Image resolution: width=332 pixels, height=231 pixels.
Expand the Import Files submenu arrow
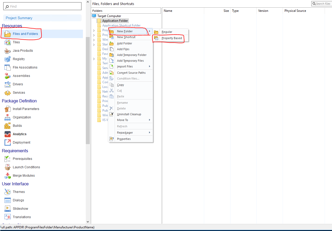tap(150, 66)
